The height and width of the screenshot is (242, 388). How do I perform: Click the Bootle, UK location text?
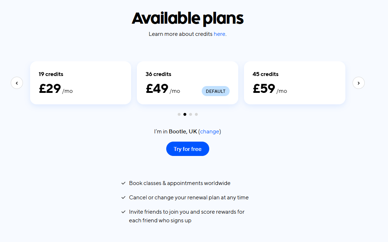(183, 132)
